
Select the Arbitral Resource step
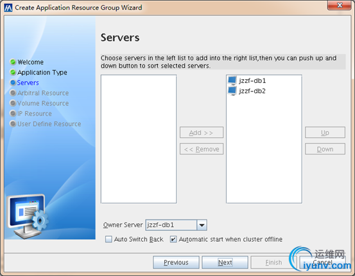tap(43, 93)
